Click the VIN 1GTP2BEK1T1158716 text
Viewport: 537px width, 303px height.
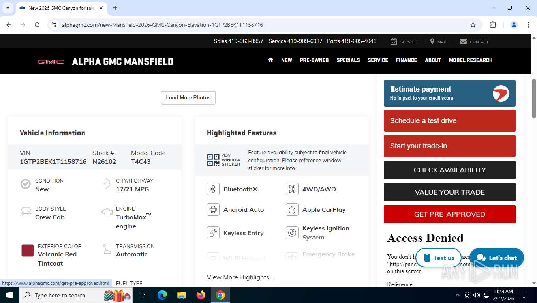[x=53, y=161]
